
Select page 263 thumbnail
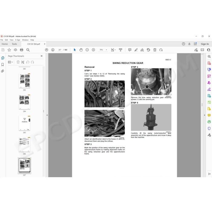(x=25, y=81)
